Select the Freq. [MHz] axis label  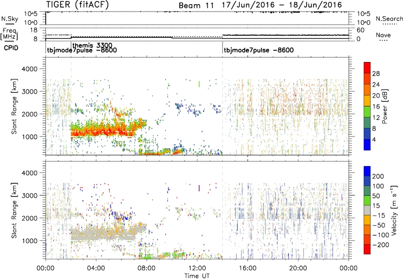point(9,34)
